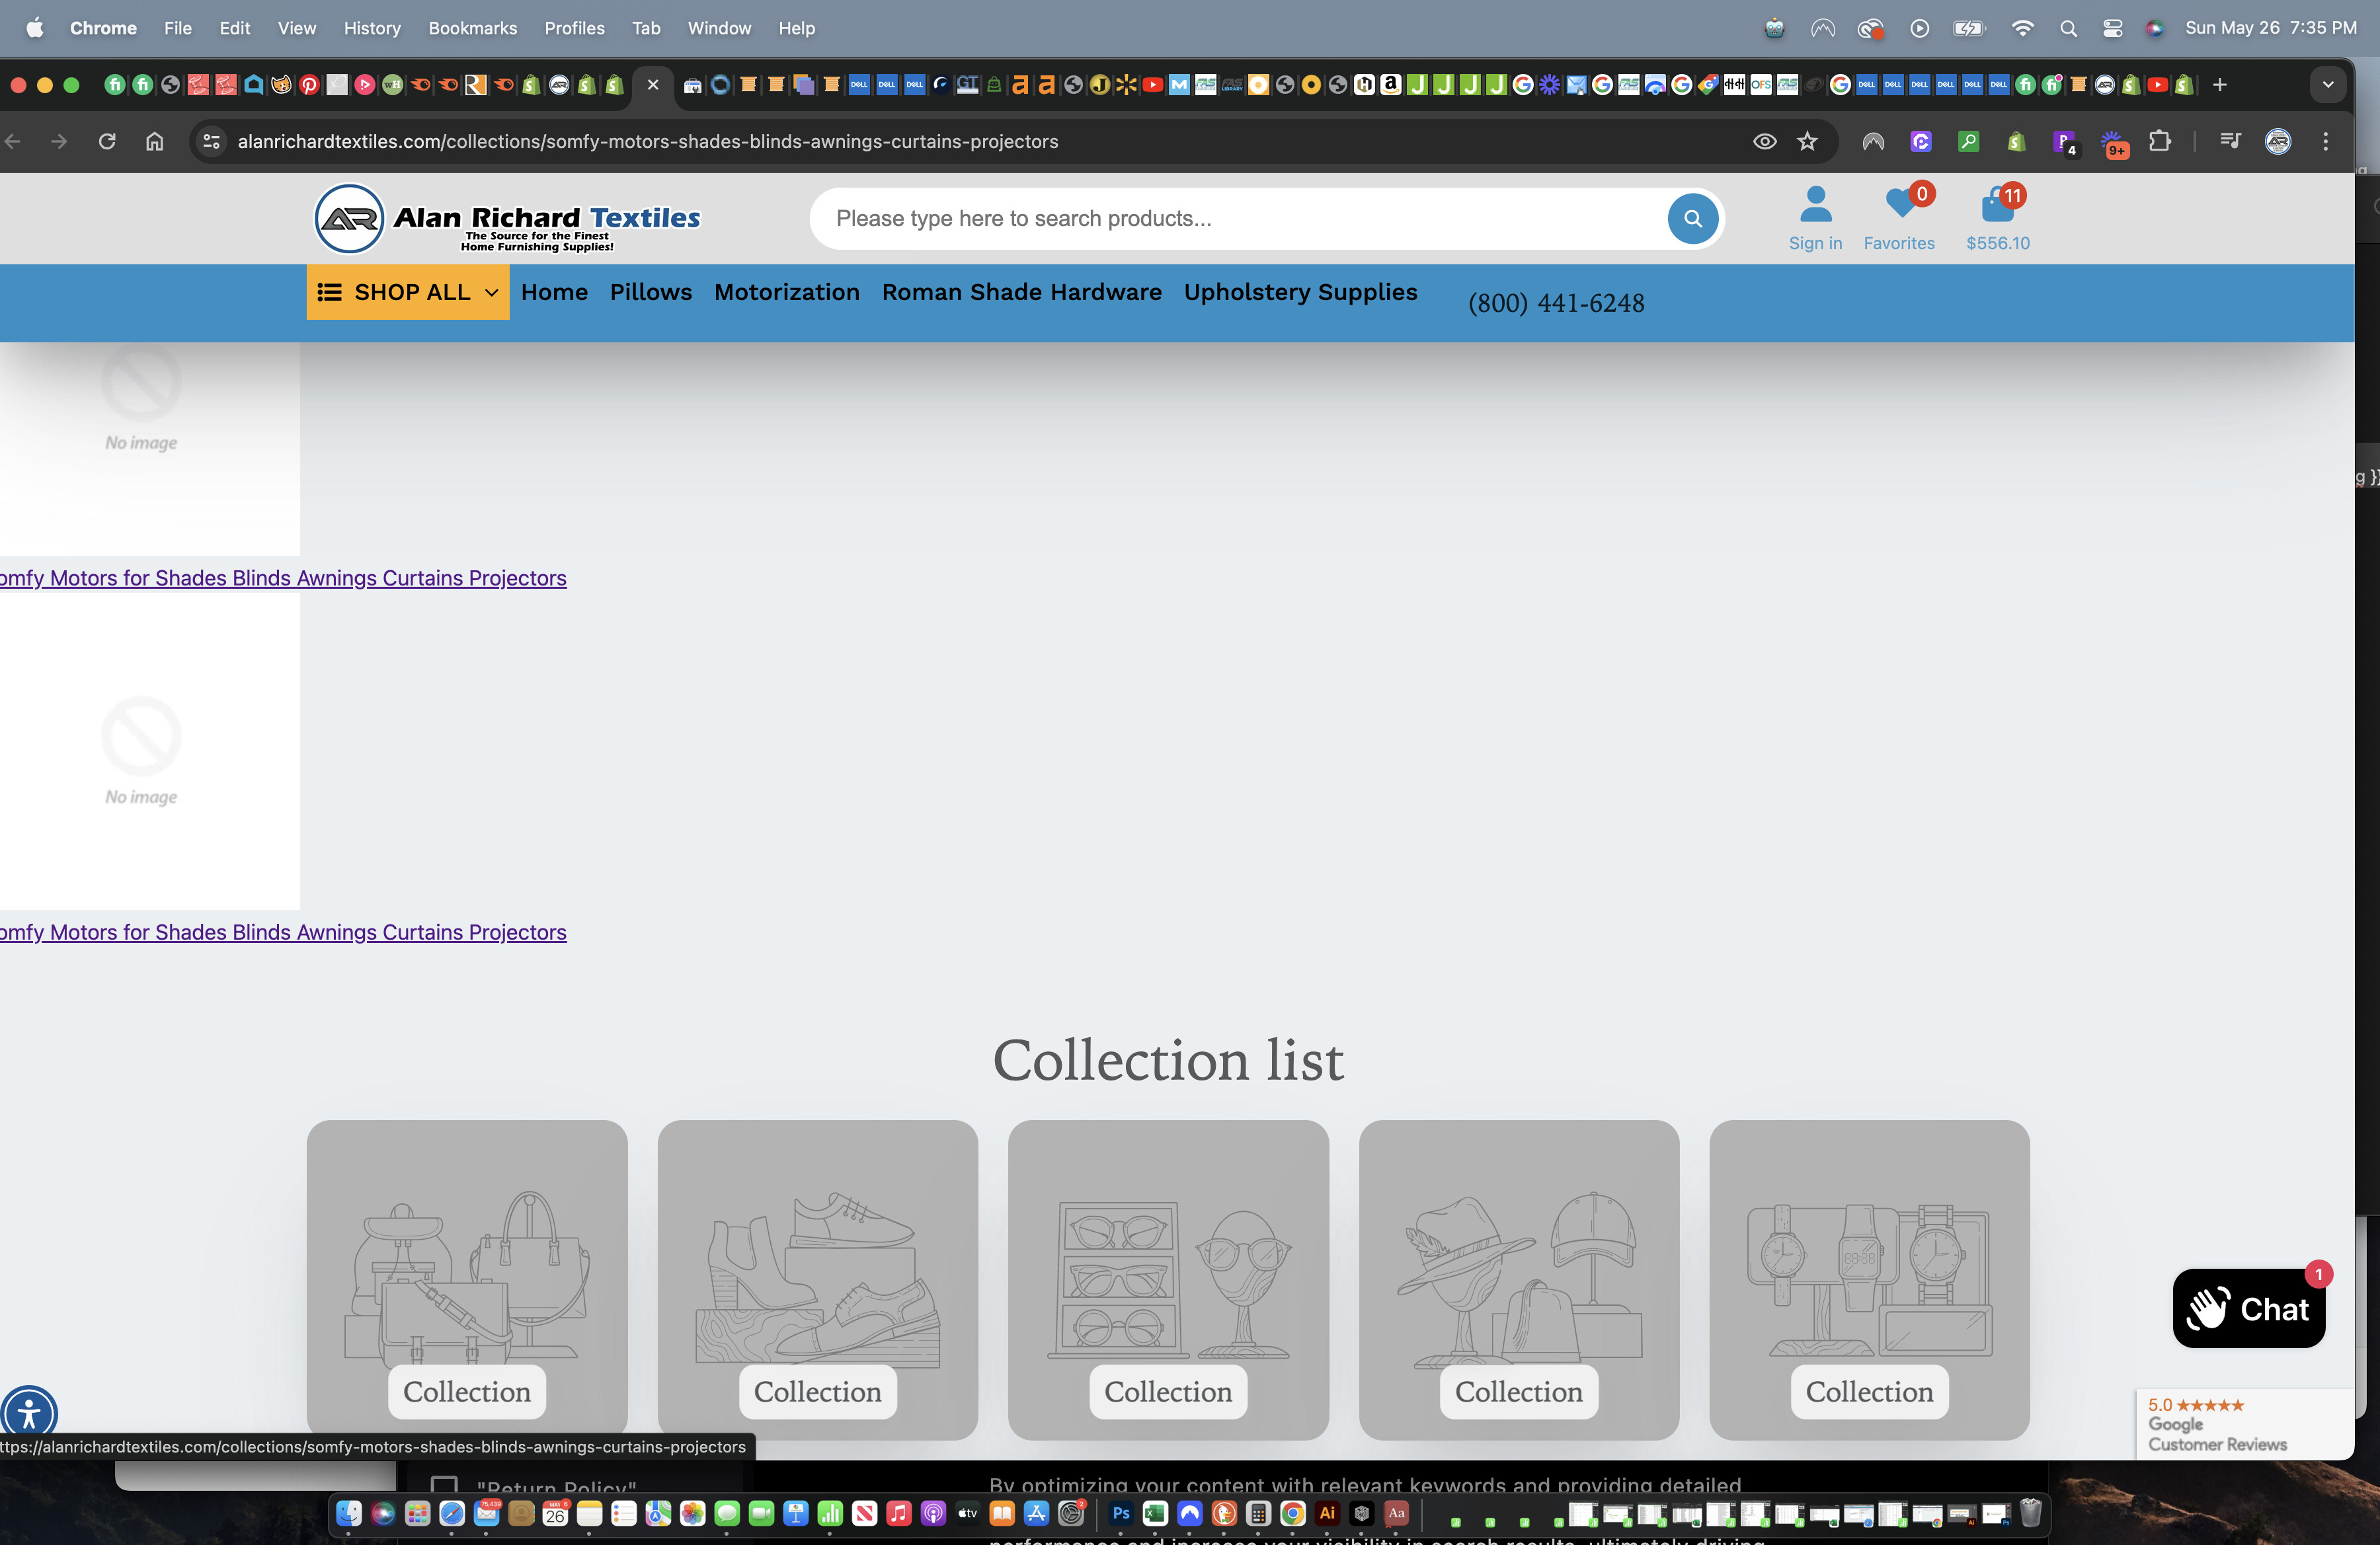The image size is (2380, 1545).
Task: Open Illustrator from the Dock
Action: 1327,1513
